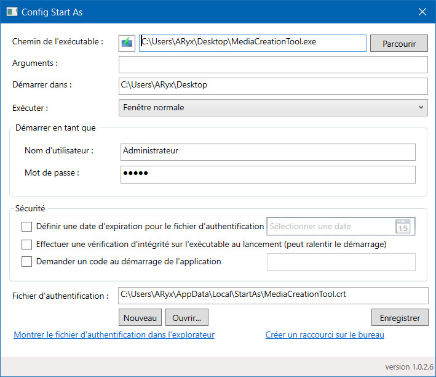The image size is (436, 377).
Task: Click 'Créer un raccourci sur le bureau' link
Action: click(x=325, y=334)
